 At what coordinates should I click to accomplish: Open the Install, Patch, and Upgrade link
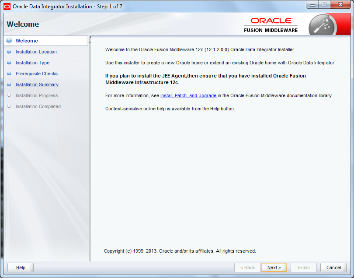(188, 95)
